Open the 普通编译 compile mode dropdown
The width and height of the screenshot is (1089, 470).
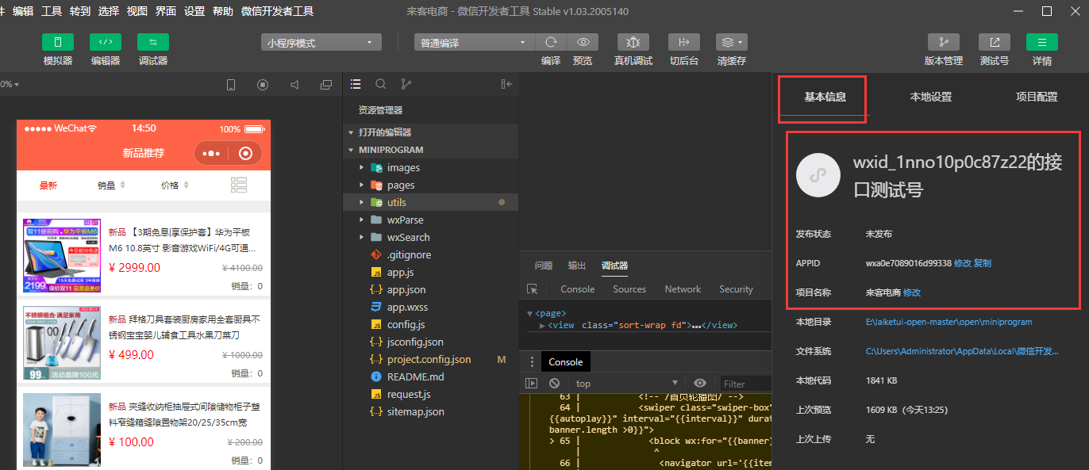(x=475, y=43)
